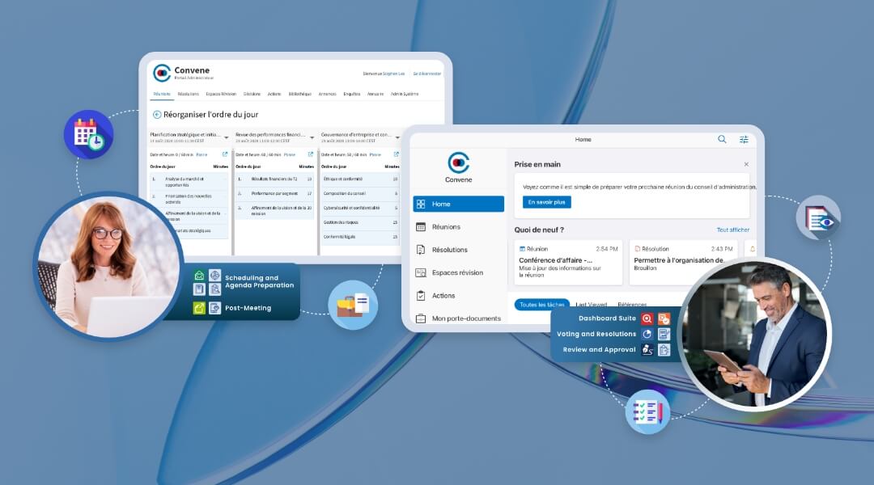Click the Convene logo in the Home sidebar

point(458,163)
